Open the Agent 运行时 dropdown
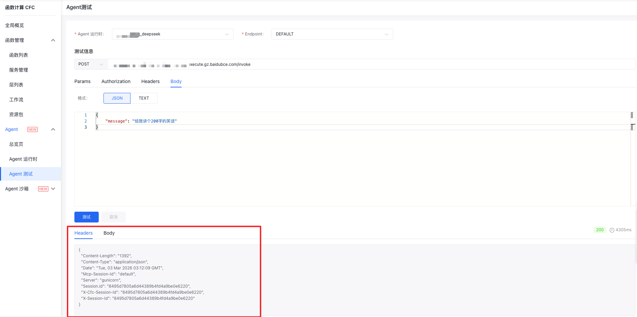 tap(172, 34)
